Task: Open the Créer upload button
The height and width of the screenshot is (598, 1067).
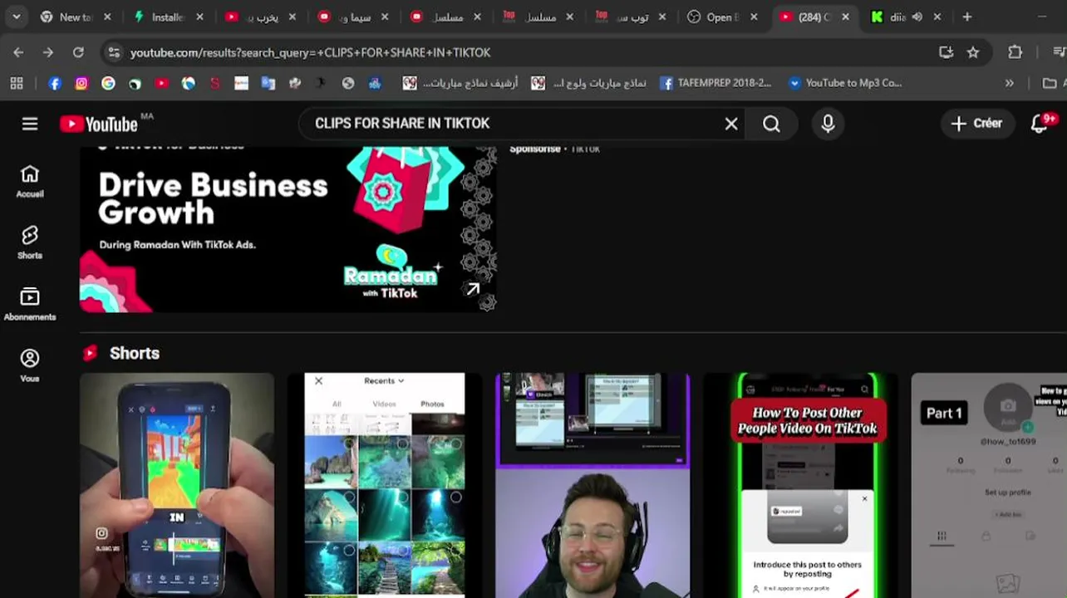Action: pos(977,124)
